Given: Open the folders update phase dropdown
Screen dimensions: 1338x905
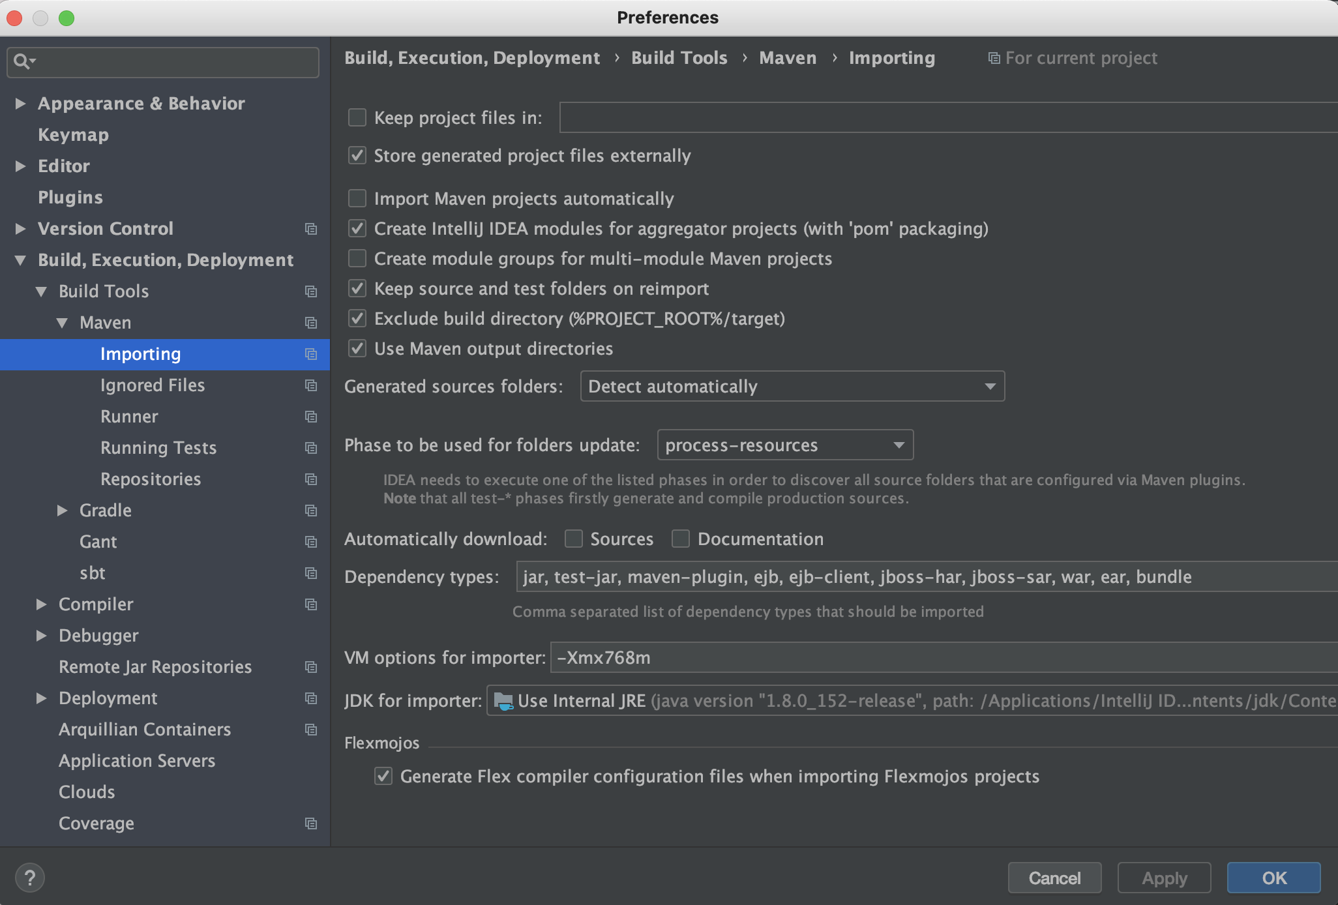Looking at the screenshot, I should tap(785, 445).
